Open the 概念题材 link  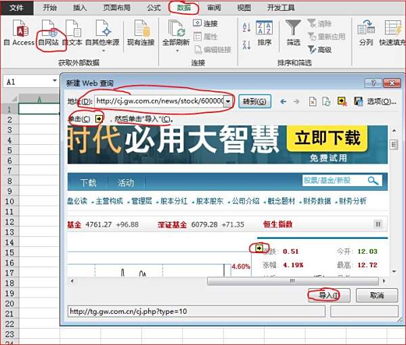281,201
